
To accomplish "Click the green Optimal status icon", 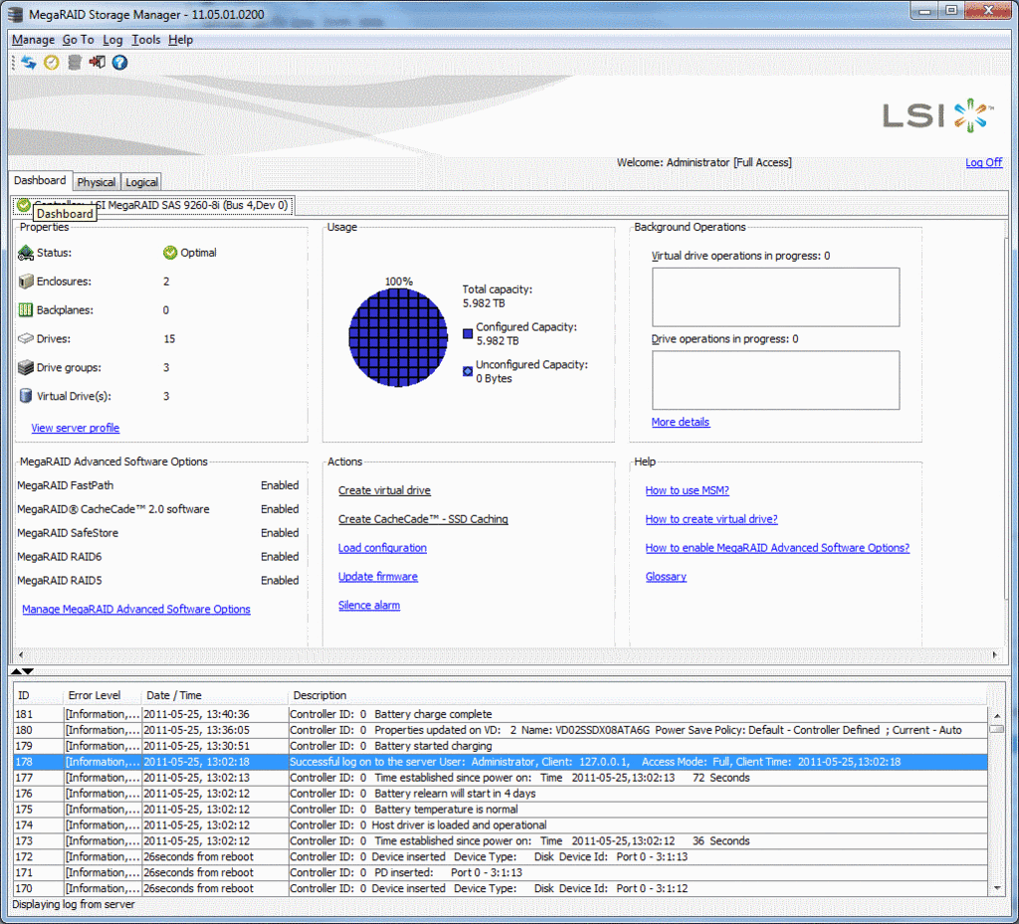I will point(170,253).
